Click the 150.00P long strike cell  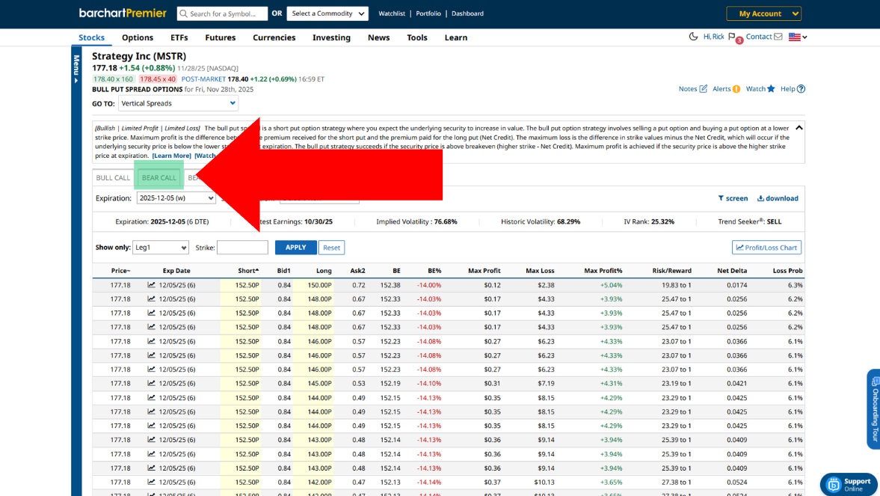(319, 285)
